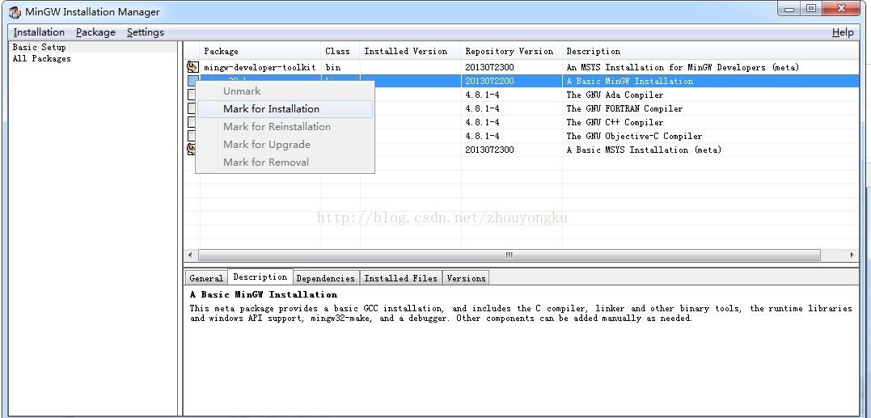This screenshot has height=418, width=871.
Task: Click repository version 2013072200
Action: (x=489, y=81)
